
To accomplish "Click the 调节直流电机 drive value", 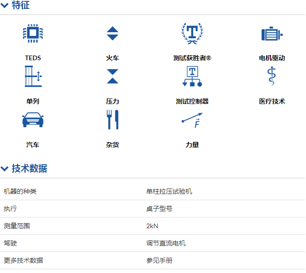I will point(166,243).
